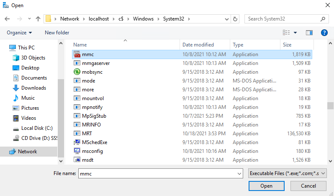This screenshot has height=196, width=334.
Task: Click the MRT file icon
Action: tap(77, 133)
